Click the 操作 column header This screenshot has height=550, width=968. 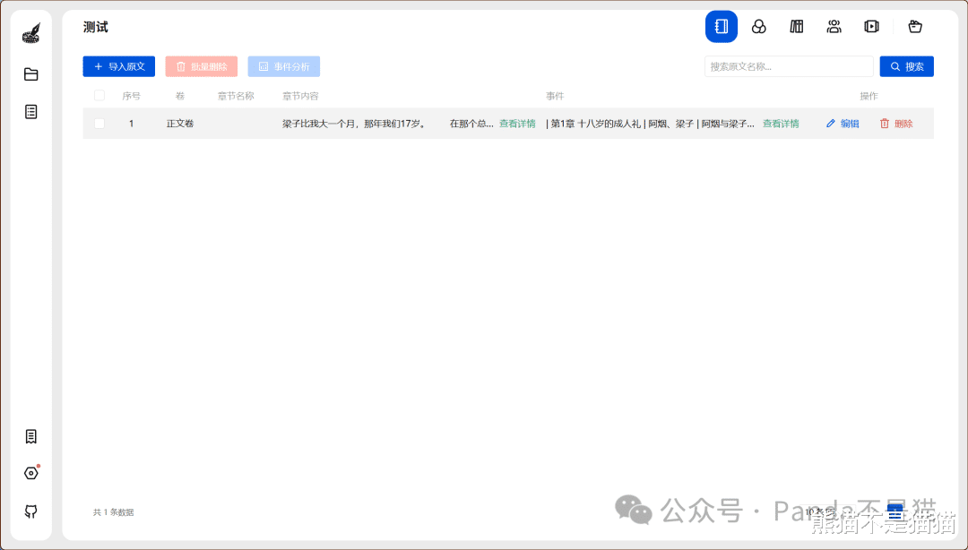(x=869, y=97)
